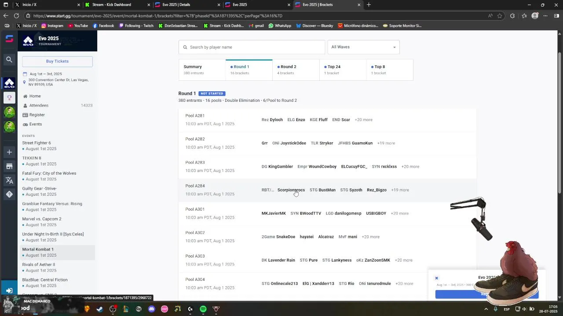Add page to favorites star icon
This screenshot has width=563, height=316.
[500, 16]
